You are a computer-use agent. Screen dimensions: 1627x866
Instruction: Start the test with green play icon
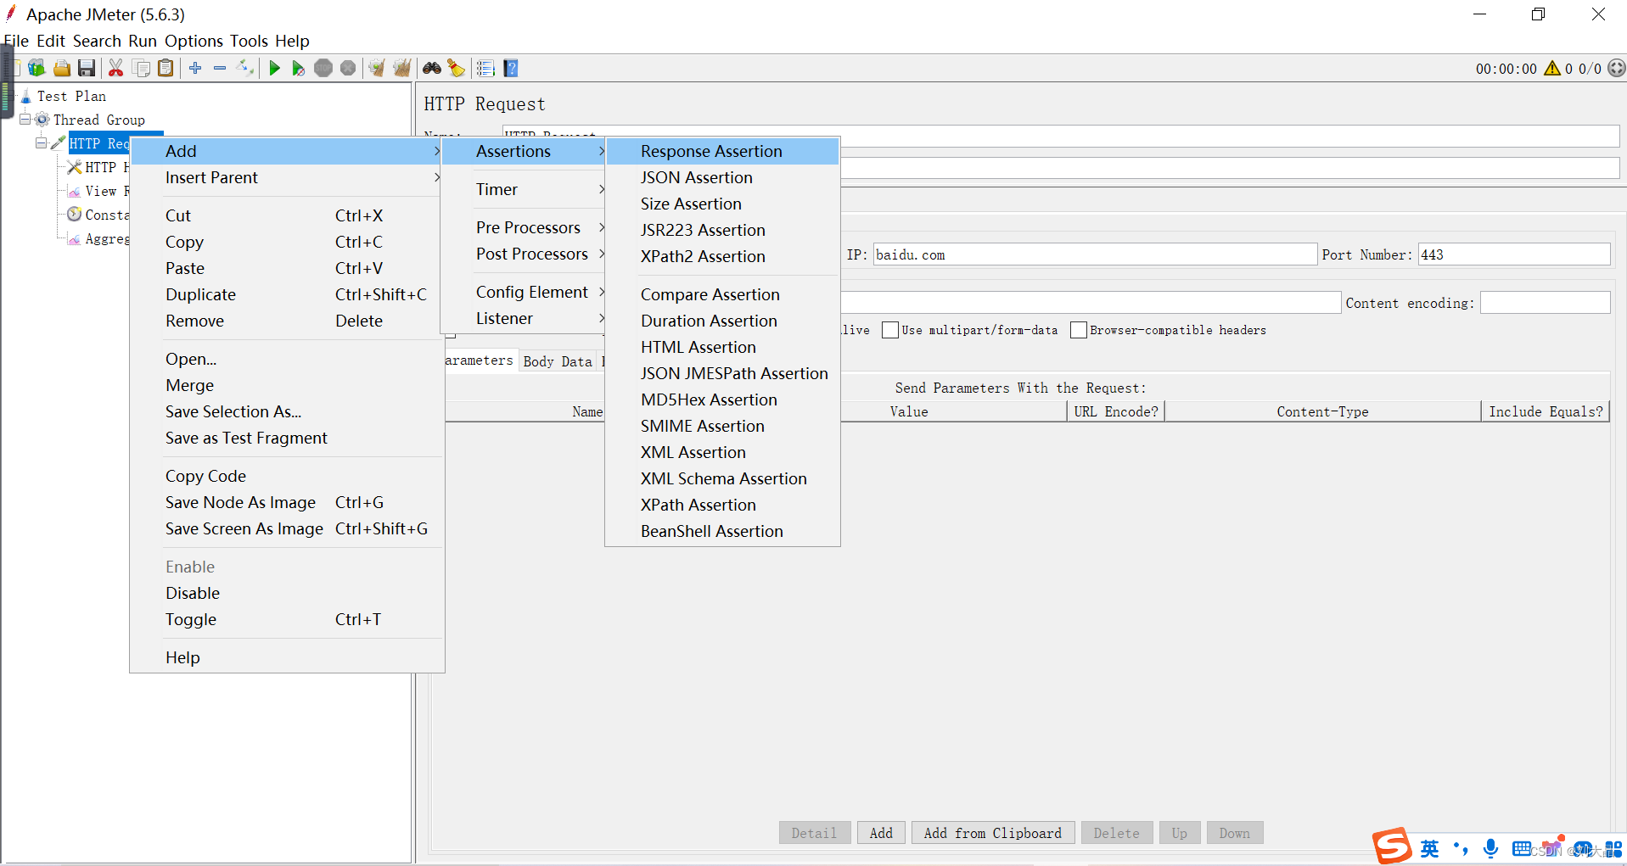[x=274, y=69]
